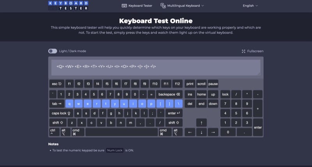Click the backtick key

point(53,94)
